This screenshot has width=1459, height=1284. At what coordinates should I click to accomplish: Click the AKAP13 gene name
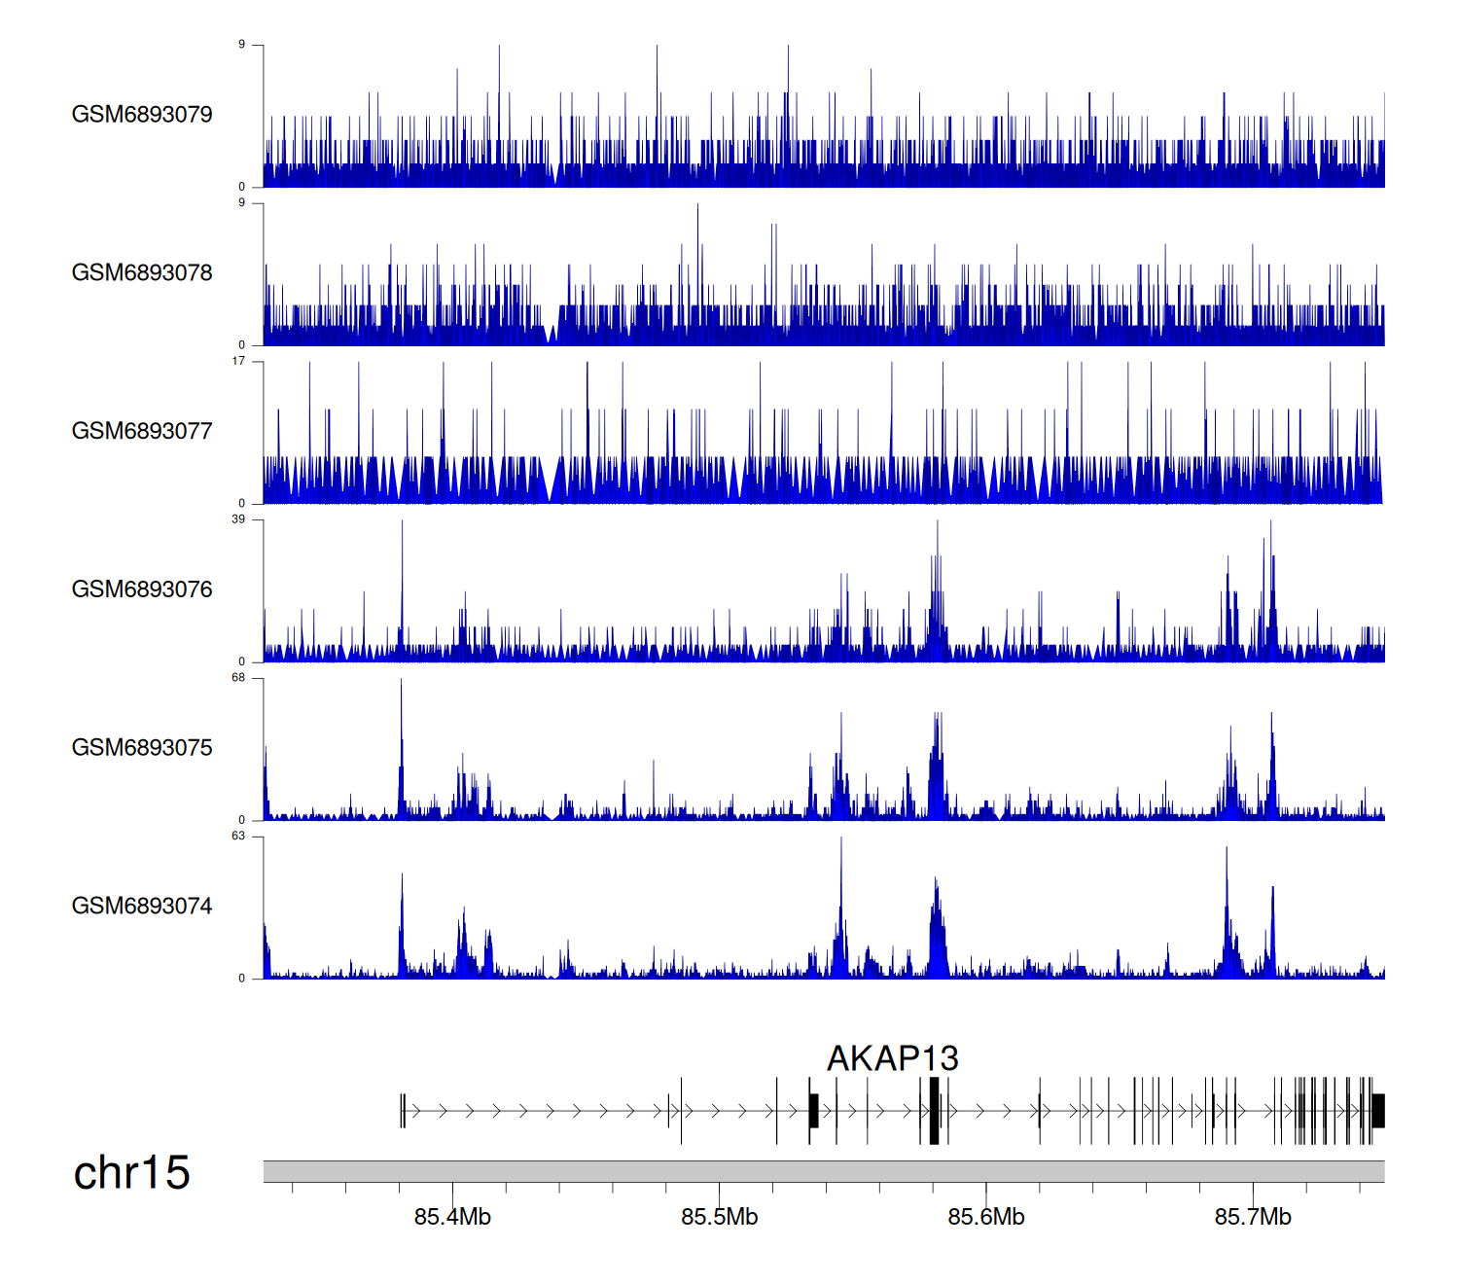(x=892, y=1058)
